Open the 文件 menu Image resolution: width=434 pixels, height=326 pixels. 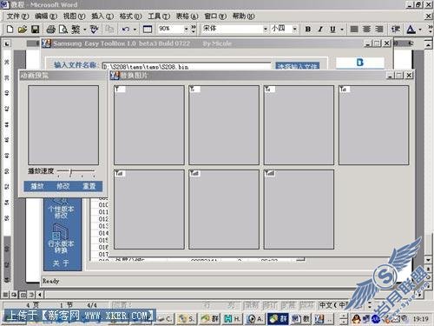[x=17, y=16]
